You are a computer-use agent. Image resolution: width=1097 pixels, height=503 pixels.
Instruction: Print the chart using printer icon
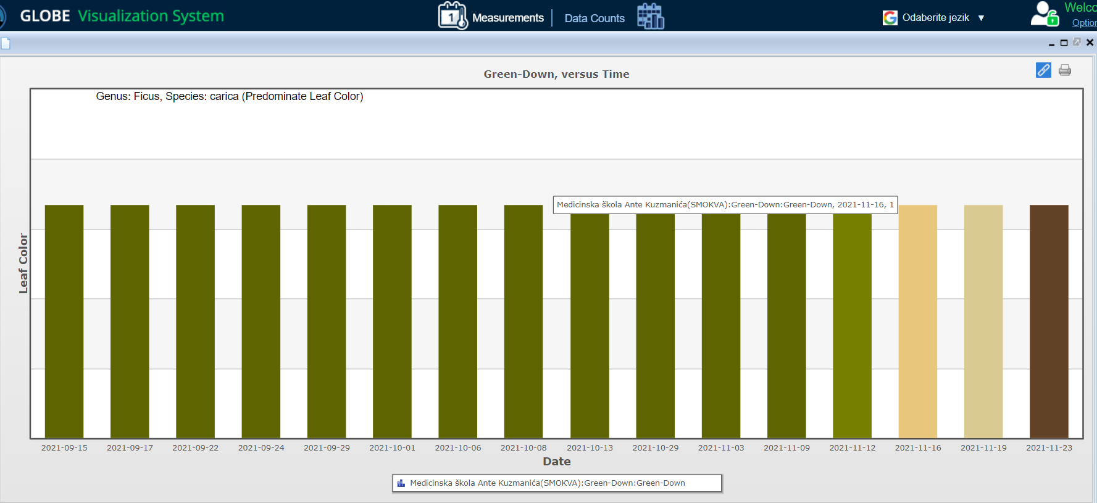(x=1065, y=70)
